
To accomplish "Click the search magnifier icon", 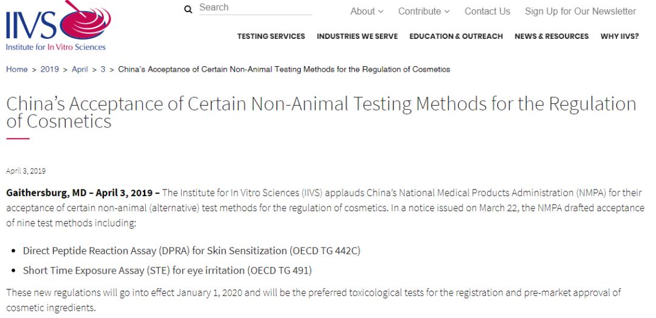I will (188, 8).
